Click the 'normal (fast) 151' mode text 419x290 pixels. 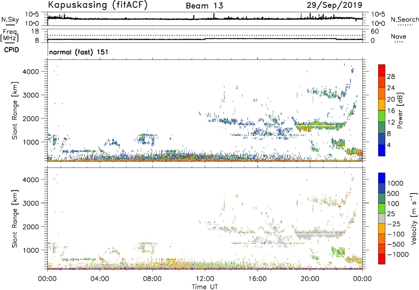point(79,52)
